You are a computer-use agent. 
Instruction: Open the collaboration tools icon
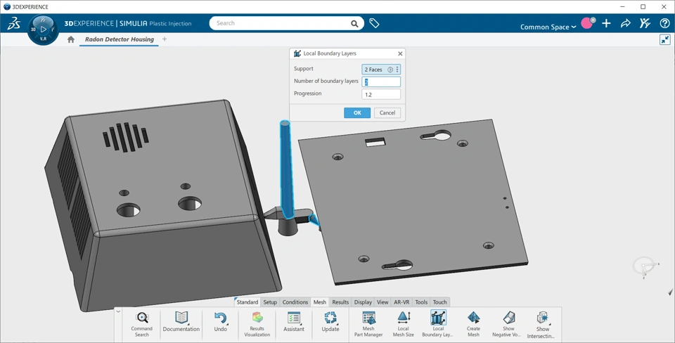point(645,23)
